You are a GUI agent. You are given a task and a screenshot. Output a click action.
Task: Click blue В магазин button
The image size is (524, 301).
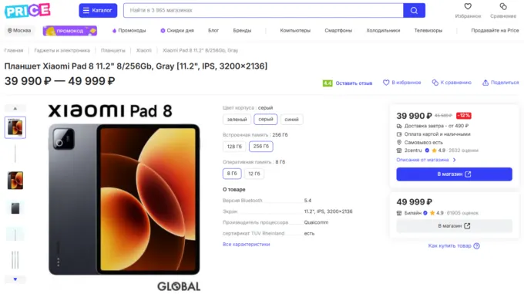pos(454,174)
